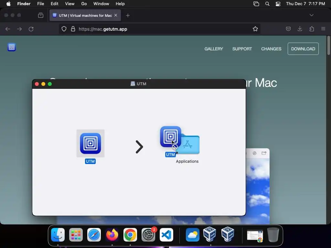Launch Visual Studio Code from the Dock

click(166, 234)
